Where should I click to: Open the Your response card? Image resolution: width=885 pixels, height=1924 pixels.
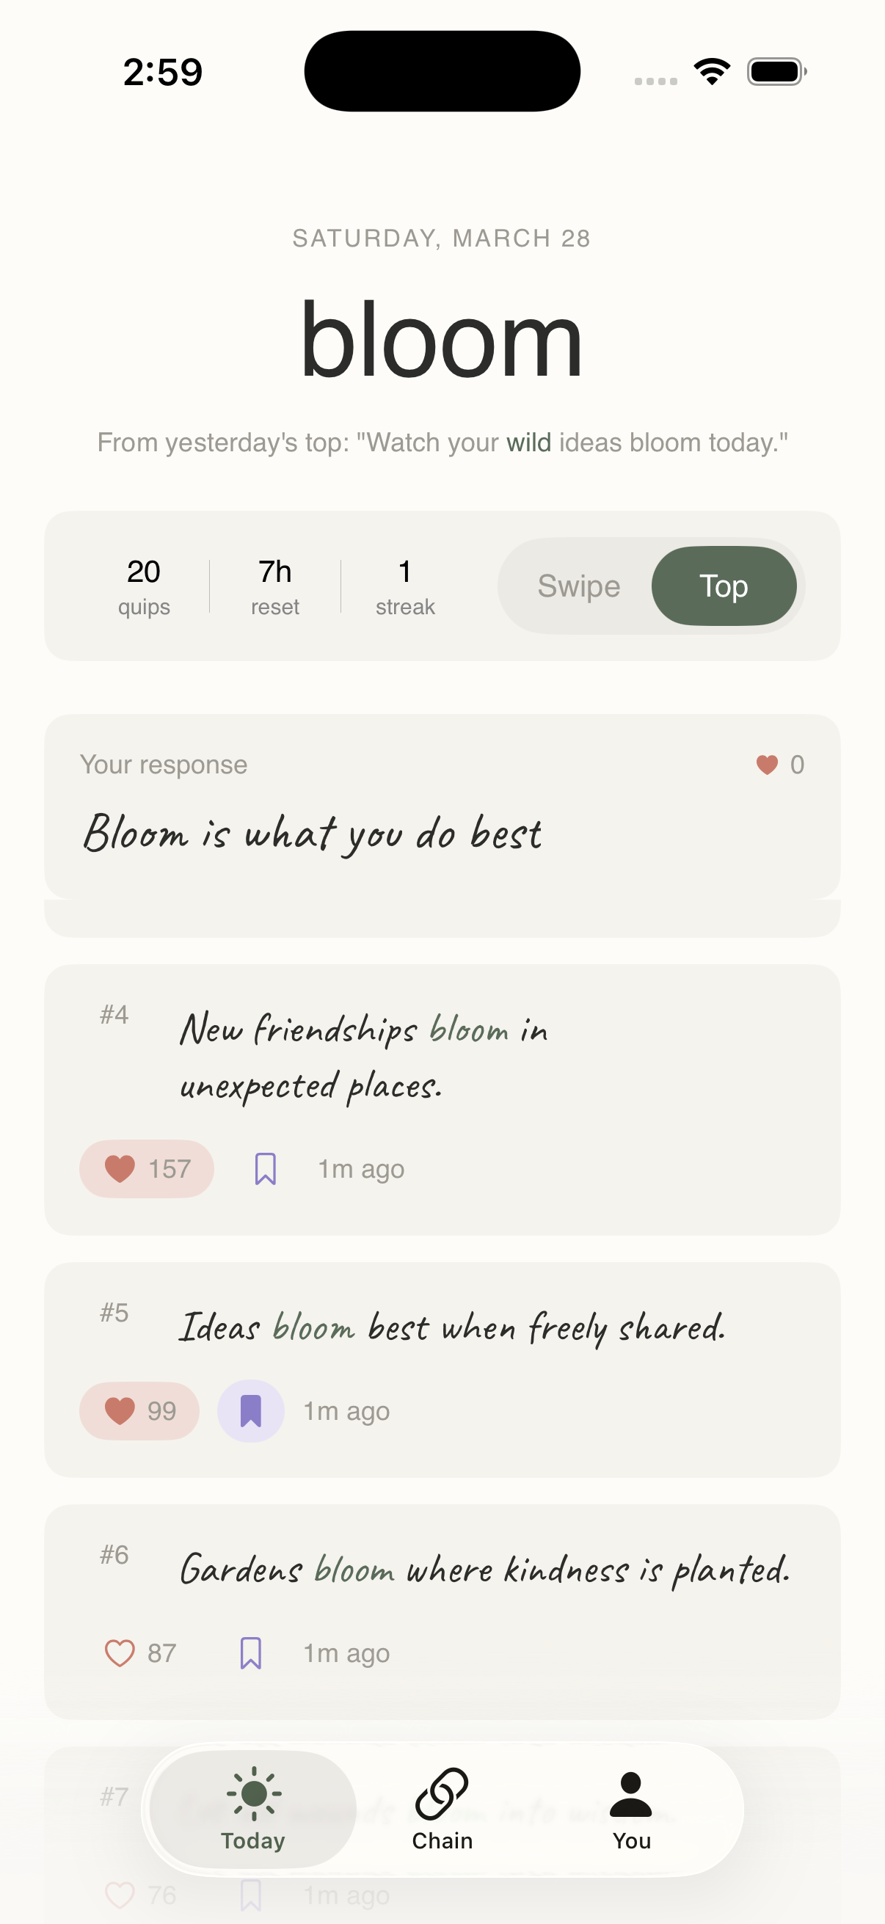442,806
